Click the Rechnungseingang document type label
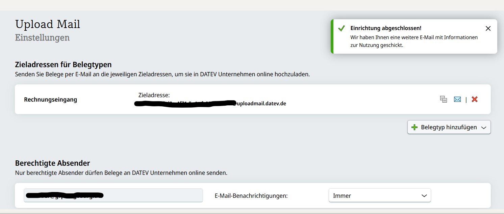Screen dimensions: 504x214 51,100
